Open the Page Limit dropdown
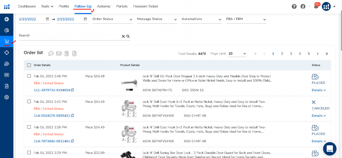This screenshot has width=342, height=158. point(237,54)
